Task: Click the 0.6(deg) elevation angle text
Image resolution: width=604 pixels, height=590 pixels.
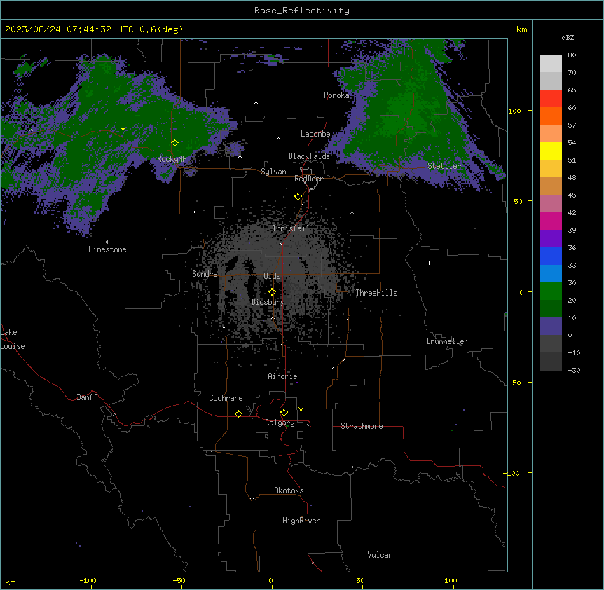Action: 161,29
